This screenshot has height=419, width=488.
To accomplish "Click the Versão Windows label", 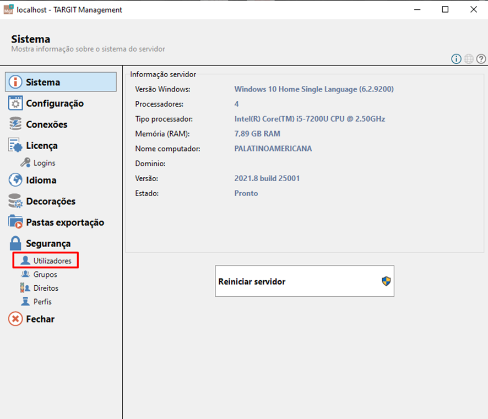I will [x=163, y=89].
